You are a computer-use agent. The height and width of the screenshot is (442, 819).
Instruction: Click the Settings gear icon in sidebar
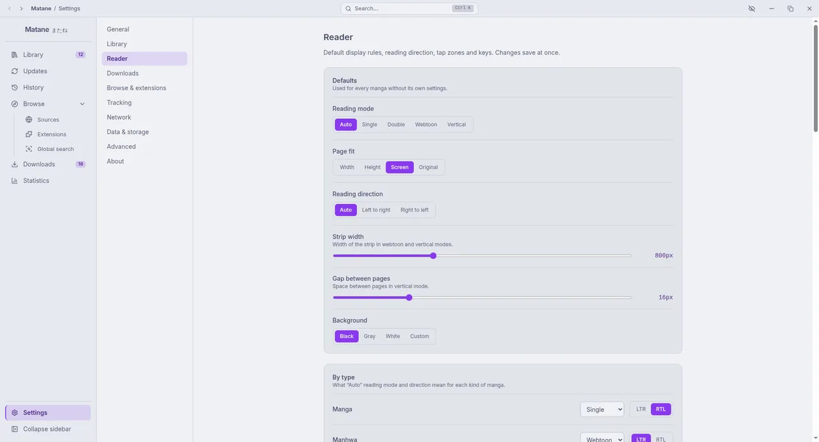(x=15, y=413)
